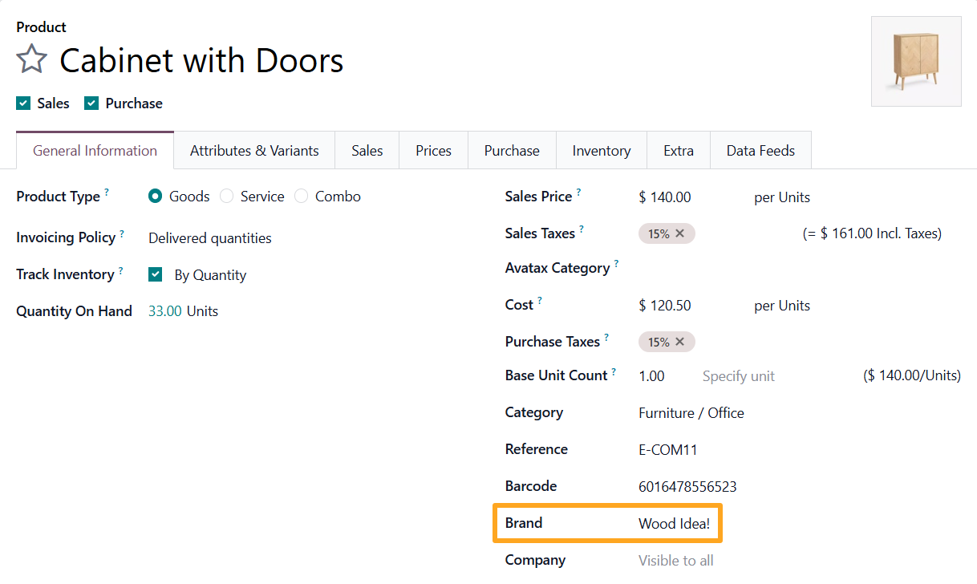
Task: Show help tooltip for Avatax Category
Action: click(x=616, y=263)
